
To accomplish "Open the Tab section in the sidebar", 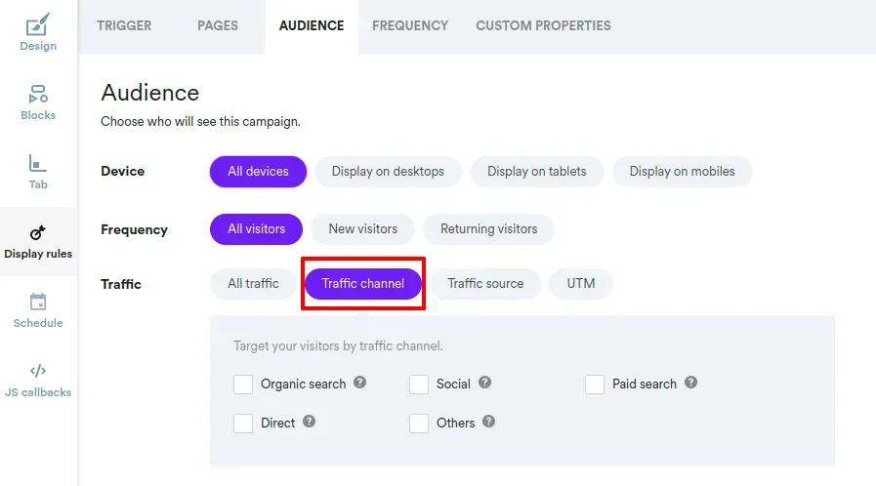I will point(38,172).
